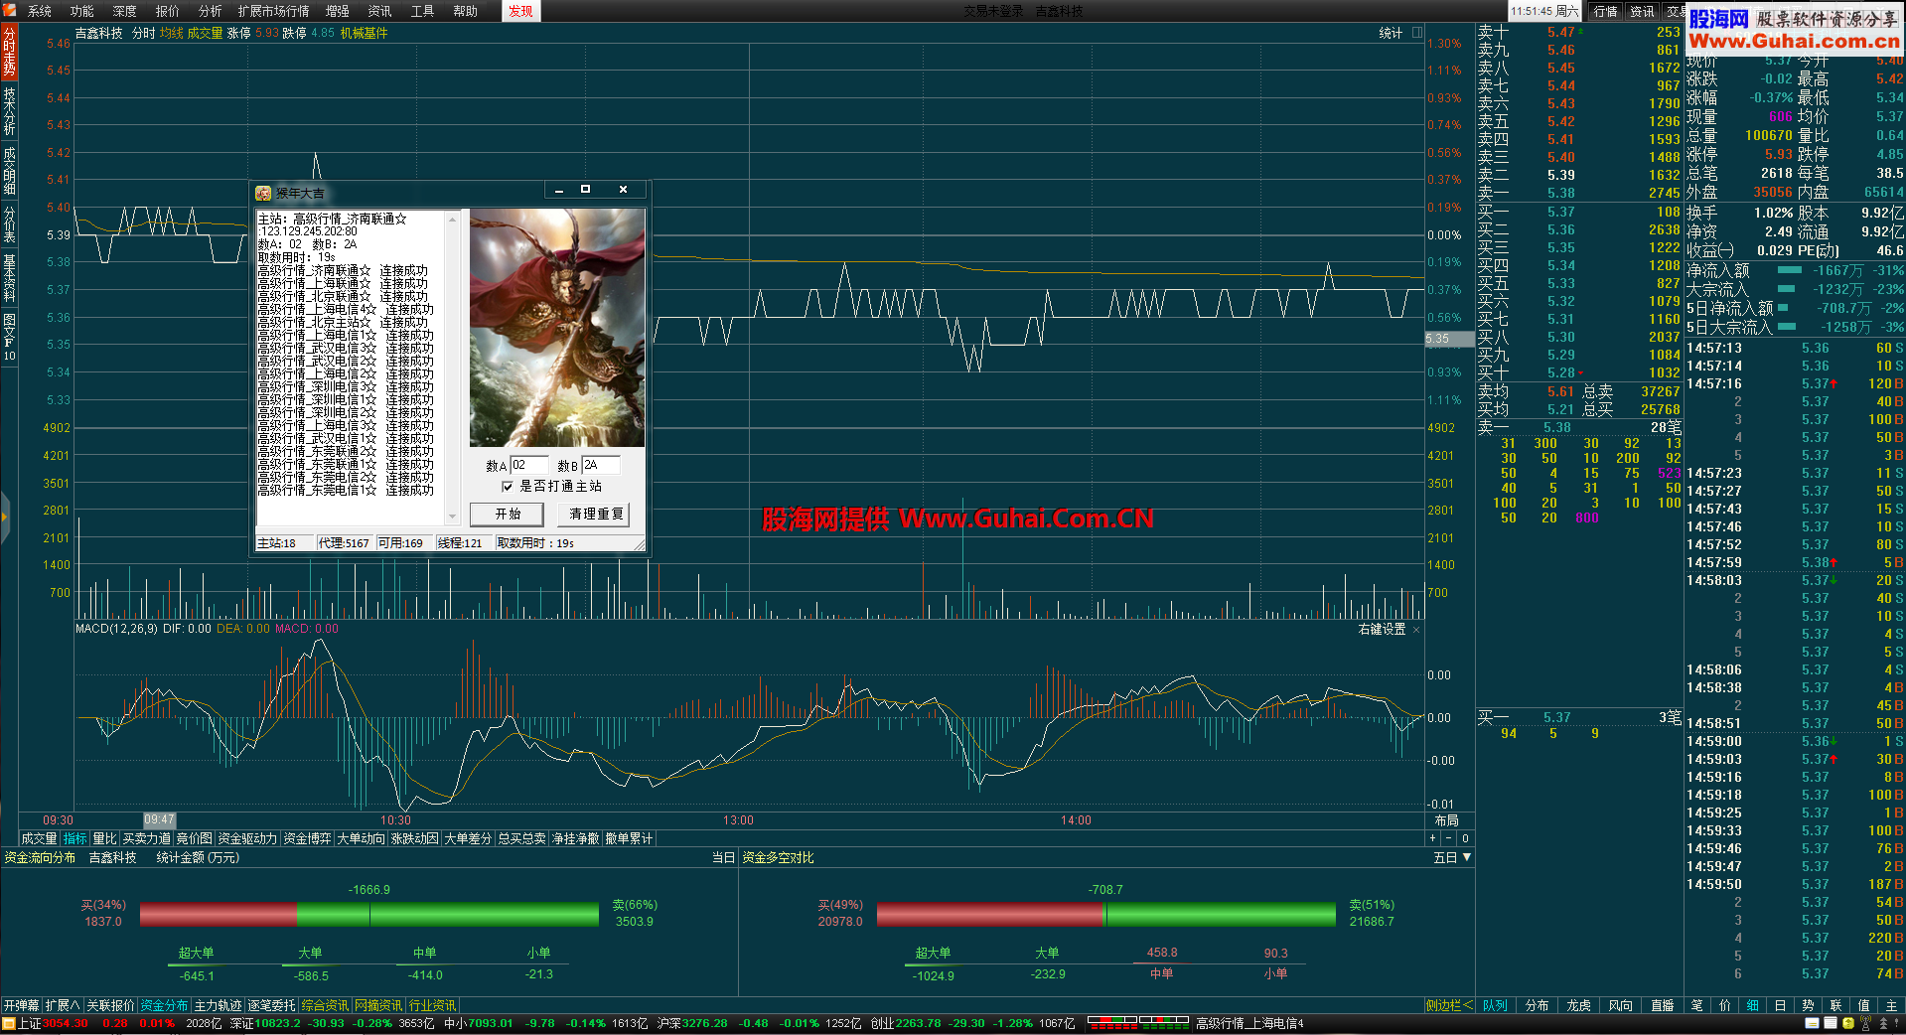The height and width of the screenshot is (1035, 1906).
Task: Maximize the 猴年大吉 dialog
Action: (585, 189)
